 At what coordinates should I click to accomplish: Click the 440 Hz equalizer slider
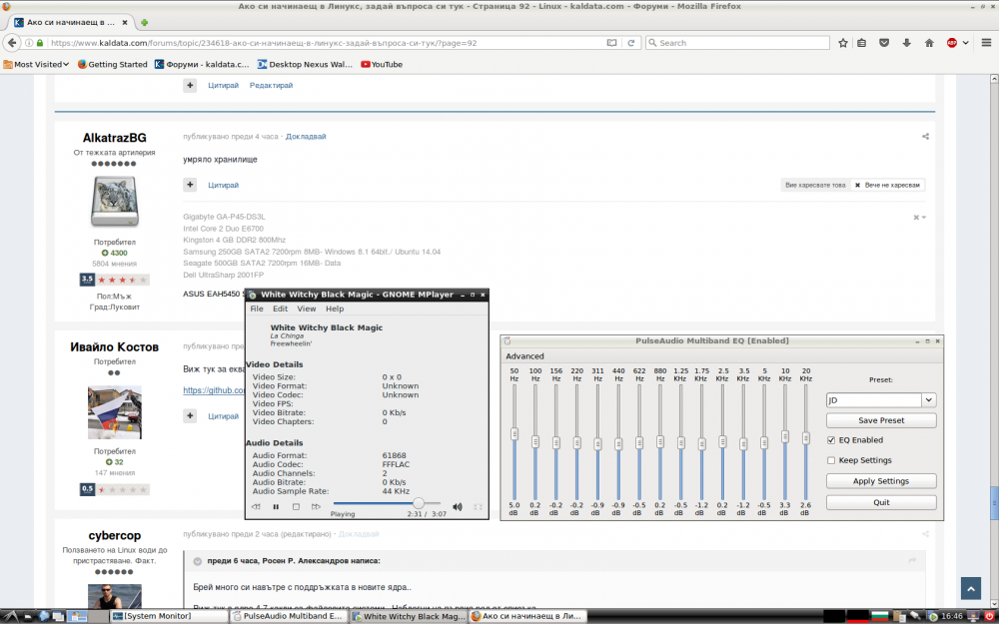coord(618,444)
